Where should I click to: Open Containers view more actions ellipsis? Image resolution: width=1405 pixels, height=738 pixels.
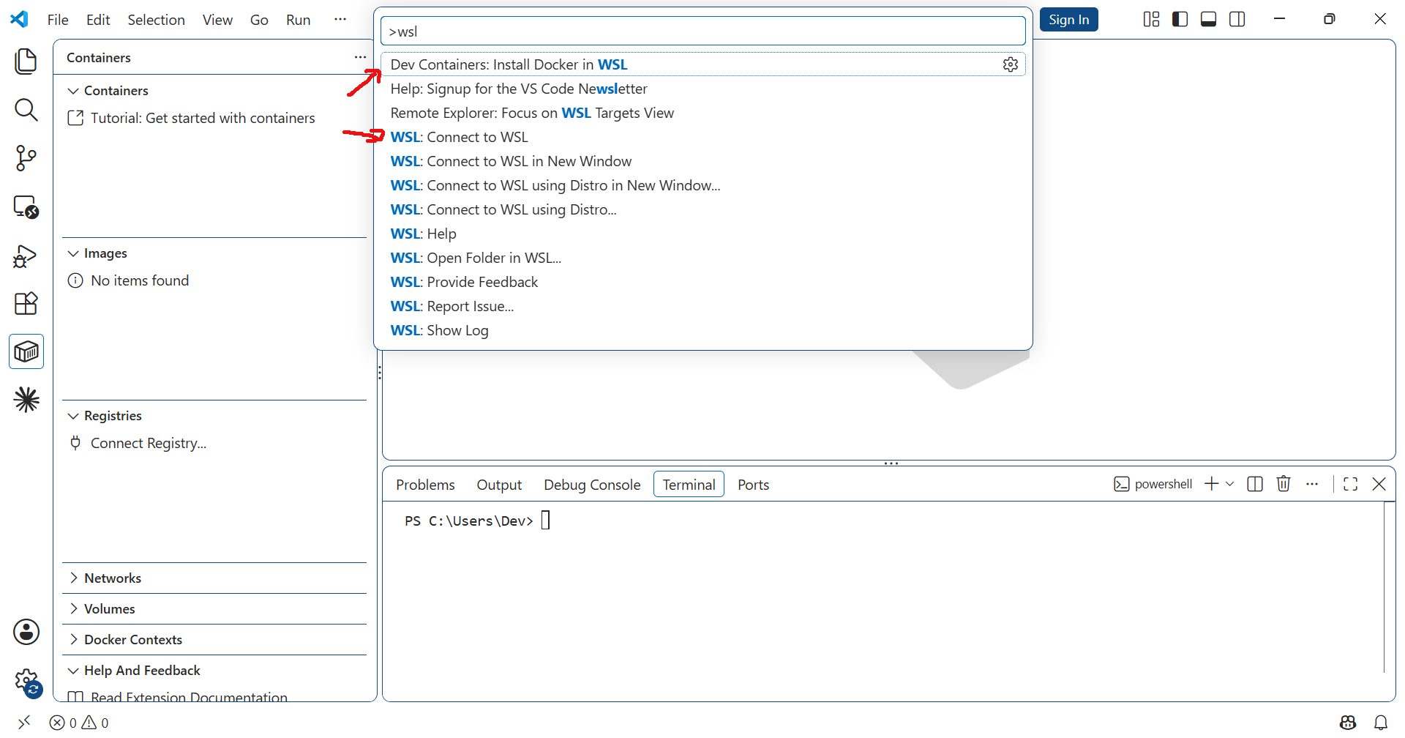tap(360, 57)
